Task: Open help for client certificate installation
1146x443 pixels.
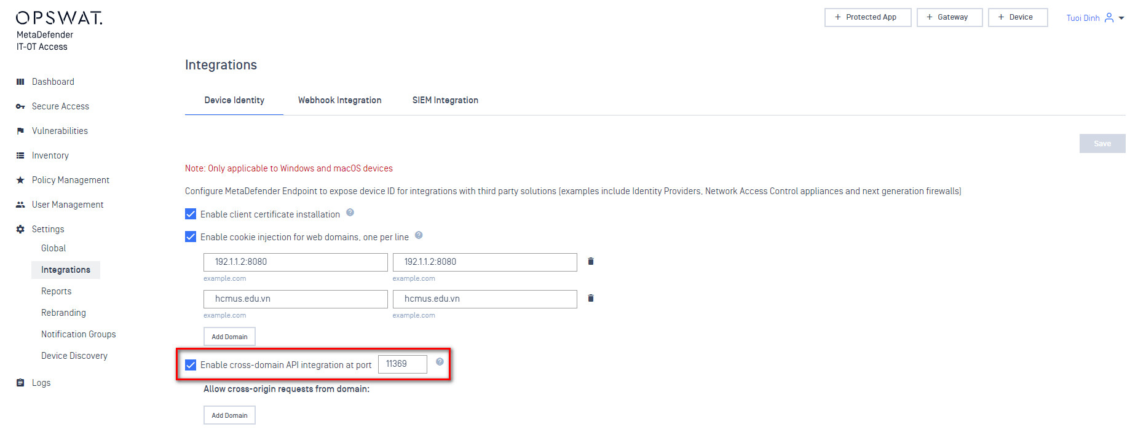Action: click(350, 213)
